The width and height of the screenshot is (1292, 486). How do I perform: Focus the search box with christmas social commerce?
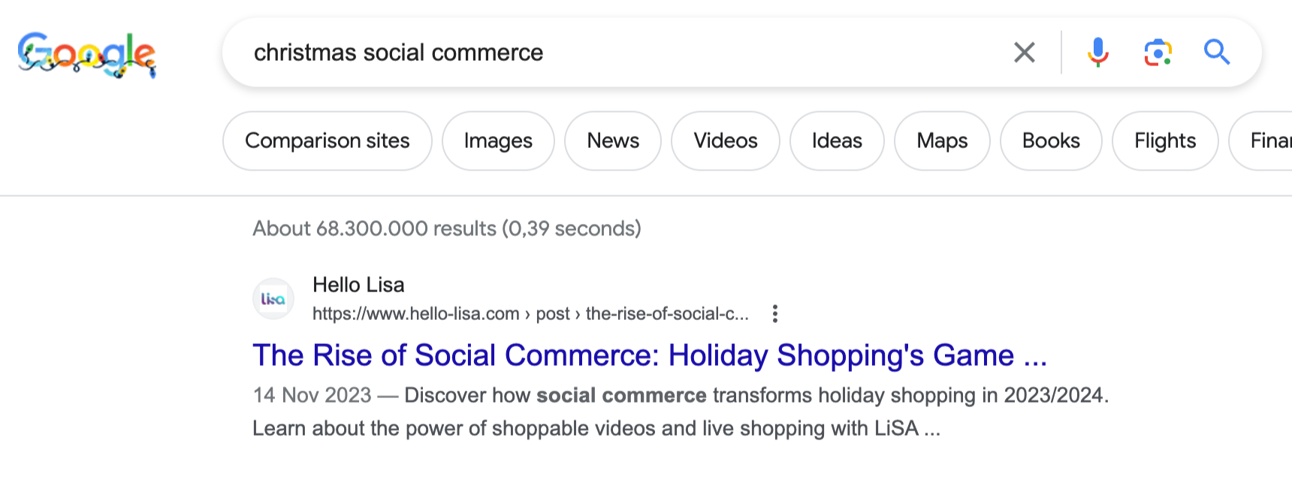pyautogui.click(x=623, y=53)
